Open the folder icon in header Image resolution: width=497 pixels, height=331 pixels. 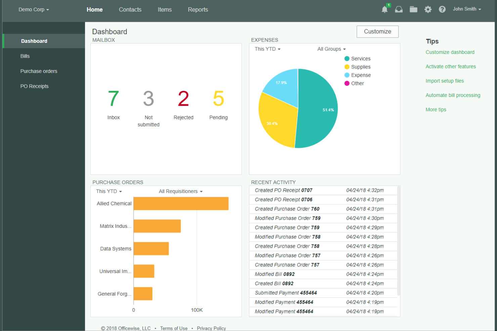pyautogui.click(x=413, y=9)
